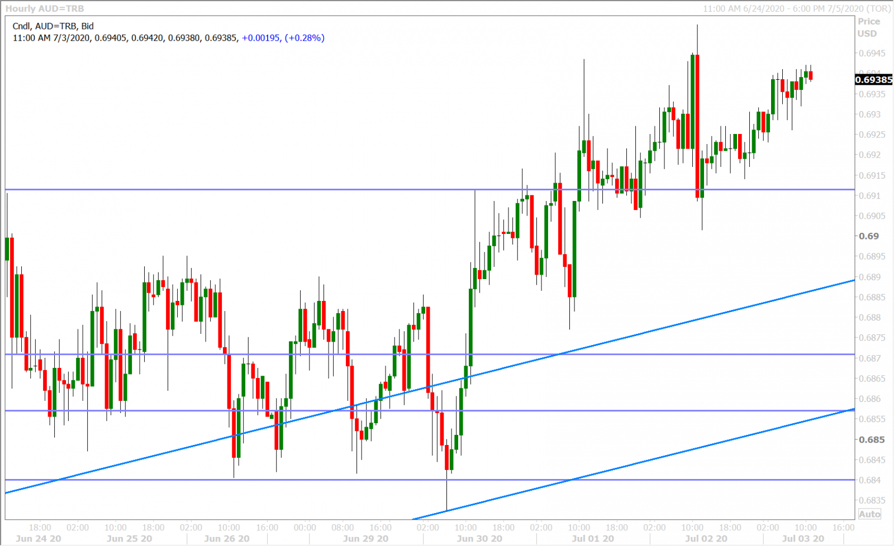Viewport: 894px width, 546px height.
Task: Click the 0.6895 price axis label
Action: pyautogui.click(x=872, y=257)
